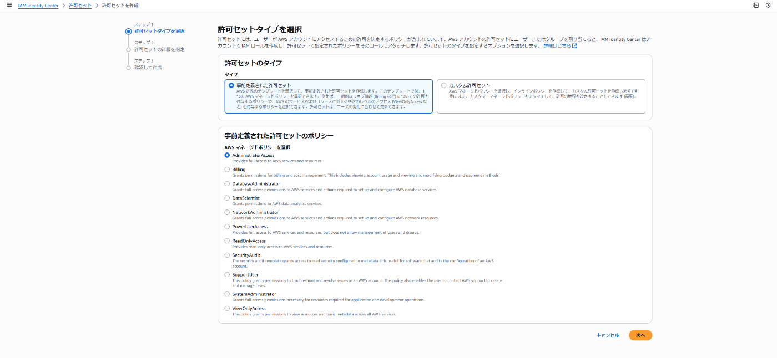Choose the SupportUser policy radio
This screenshot has height=358, width=777.
[227, 274]
